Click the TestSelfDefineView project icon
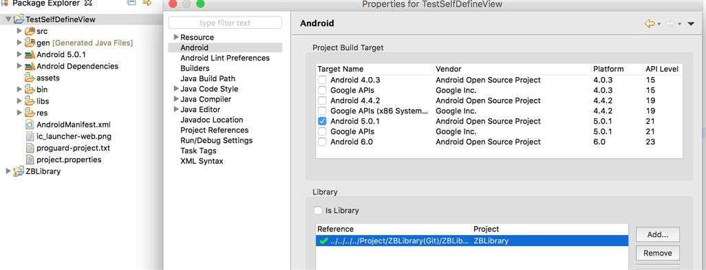Image resolution: width=706 pixels, height=270 pixels. (x=19, y=19)
